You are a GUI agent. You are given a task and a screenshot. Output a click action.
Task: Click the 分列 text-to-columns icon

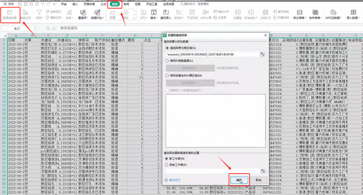pos(143,12)
